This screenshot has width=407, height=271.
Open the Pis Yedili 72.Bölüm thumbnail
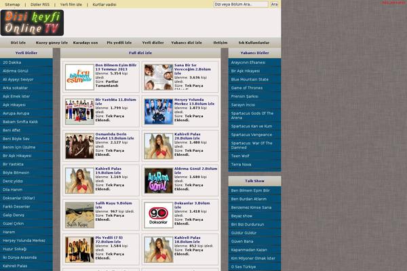tap(79, 249)
